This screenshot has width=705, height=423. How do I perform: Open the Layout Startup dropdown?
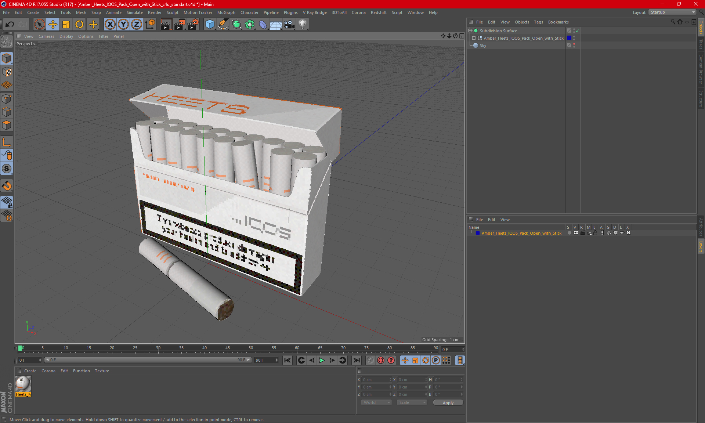[x=673, y=12]
